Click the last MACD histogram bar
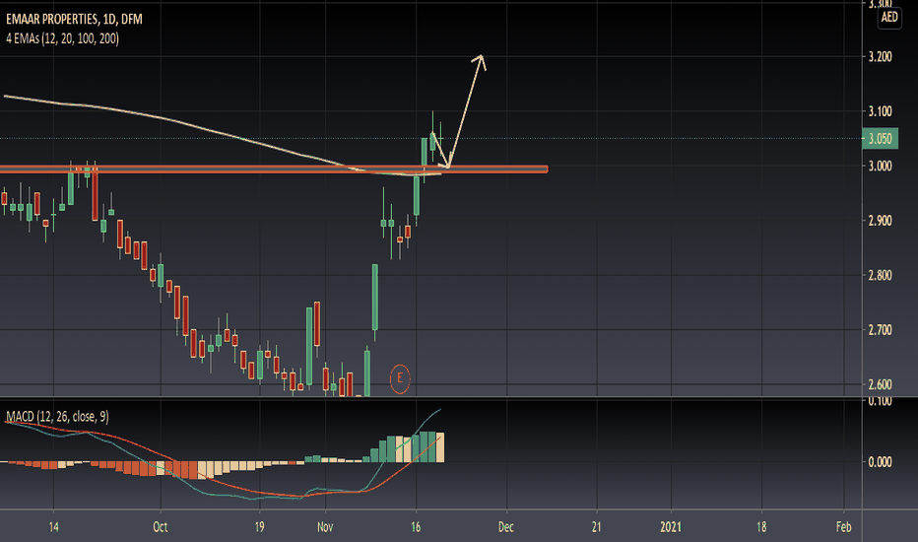The image size is (918, 542). coord(440,447)
